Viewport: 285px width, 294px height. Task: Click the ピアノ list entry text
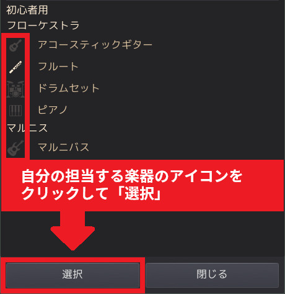tap(53, 109)
